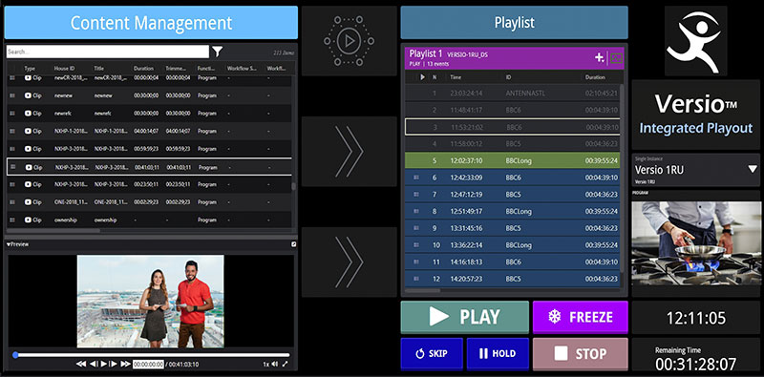
Task: Click the add plus icon in Playlist 1 header
Action: coord(600,57)
